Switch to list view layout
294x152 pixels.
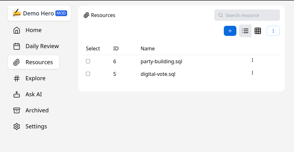(245, 31)
